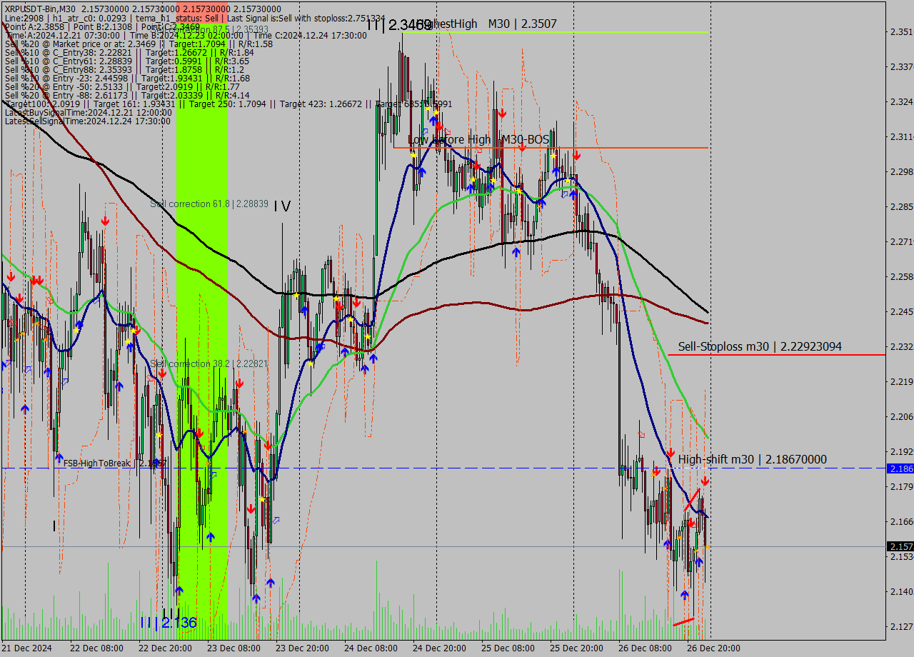The width and height of the screenshot is (914, 657).
Task: Select the red Sell-Stoploss horizontal line
Action: coord(776,354)
